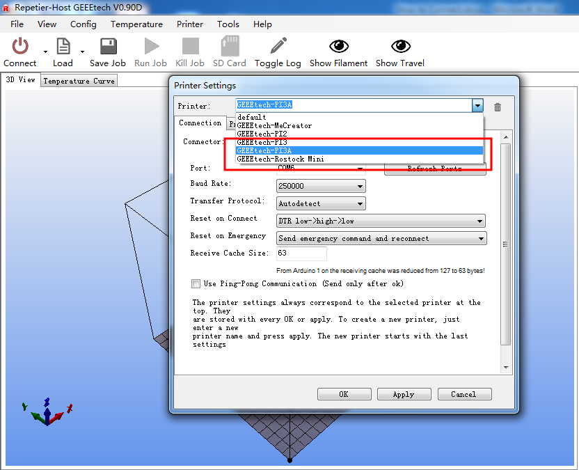
Task: Collapse the Printer combo box arrow
Action: click(477, 105)
